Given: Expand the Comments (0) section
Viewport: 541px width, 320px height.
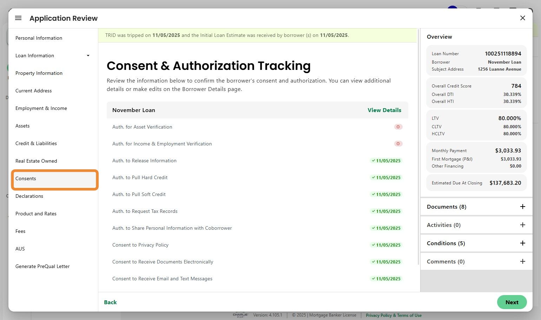Looking at the screenshot, I should [x=522, y=261].
